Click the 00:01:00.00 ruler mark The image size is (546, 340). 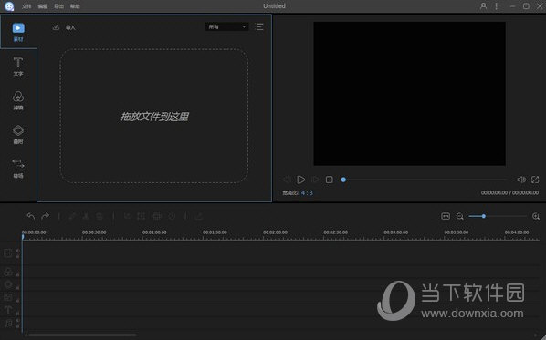pyautogui.click(x=154, y=232)
